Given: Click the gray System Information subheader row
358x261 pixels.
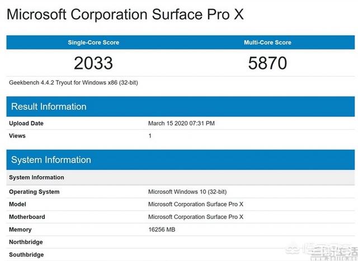Looking at the screenshot, I should (x=181, y=178).
